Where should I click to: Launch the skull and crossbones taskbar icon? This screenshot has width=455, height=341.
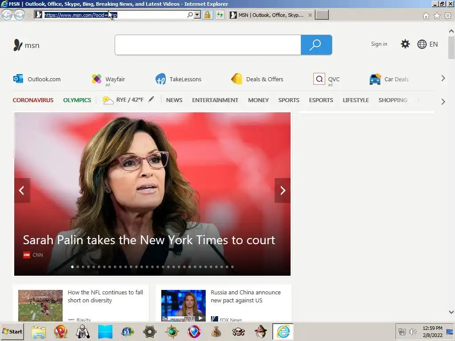coord(239,332)
